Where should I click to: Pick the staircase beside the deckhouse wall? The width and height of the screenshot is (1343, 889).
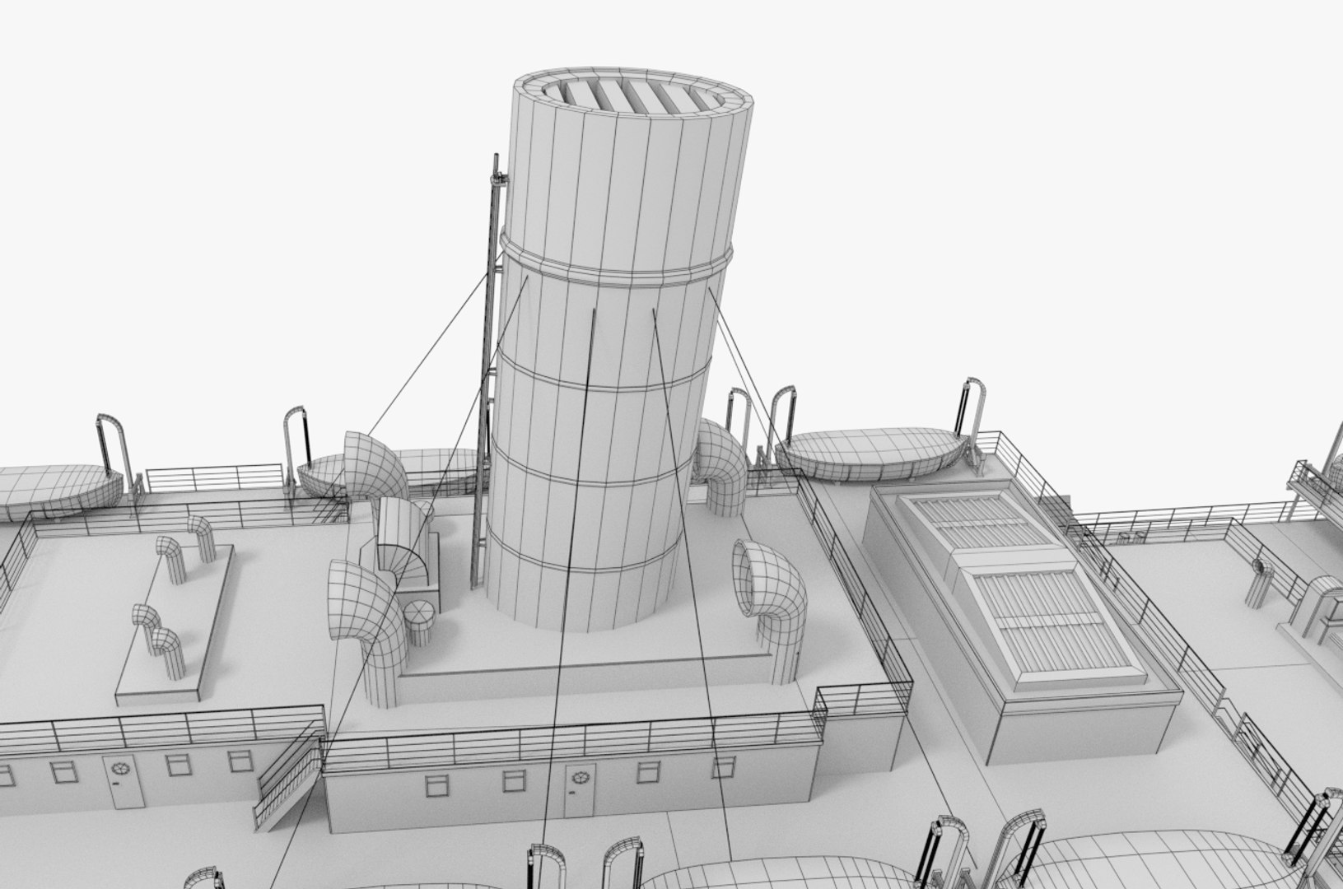click(287, 780)
